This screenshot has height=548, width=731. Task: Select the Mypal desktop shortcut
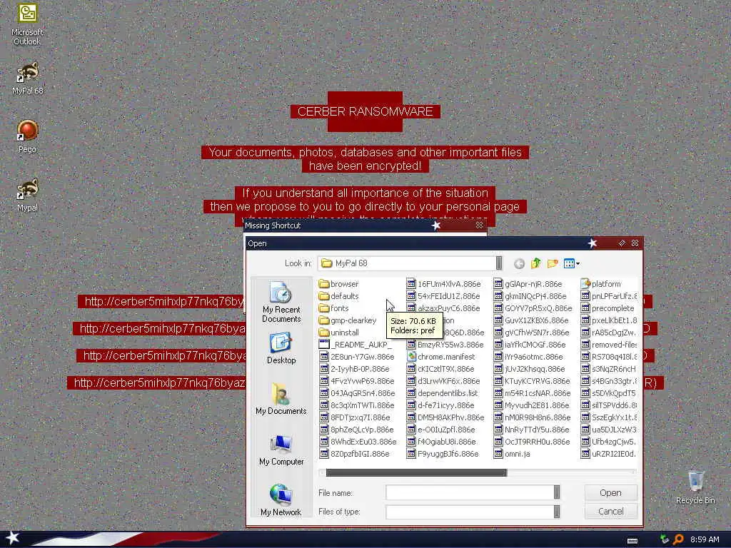[27, 196]
